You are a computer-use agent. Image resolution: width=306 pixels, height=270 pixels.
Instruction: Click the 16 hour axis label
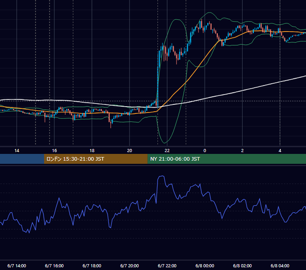[54, 151]
